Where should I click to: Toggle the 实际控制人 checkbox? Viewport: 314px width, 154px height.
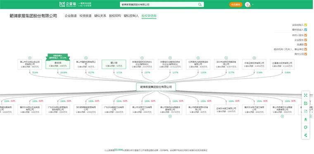(x=306, y=25)
